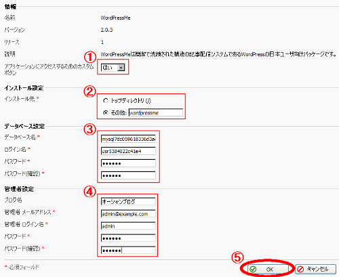Screen dimensions: 339x277
Task: Click the 管理者 メールアドレス field
Action: tap(128, 213)
